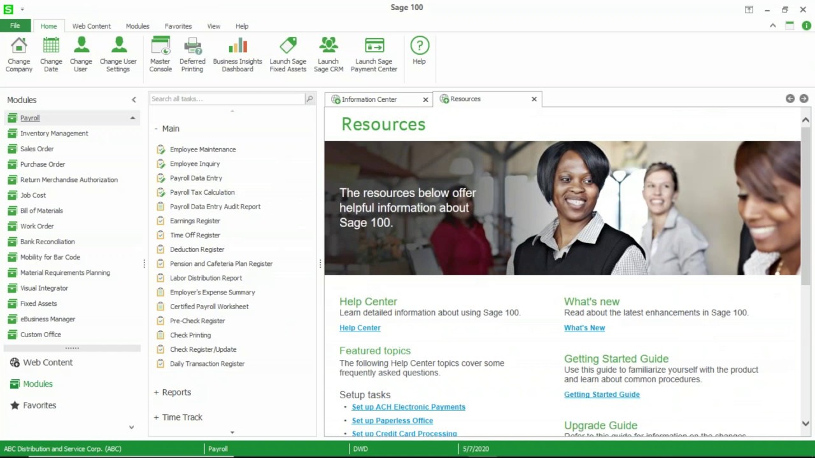Open Payroll Tax Calculation task
The width and height of the screenshot is (815, 458).
(x=202, y=192)
